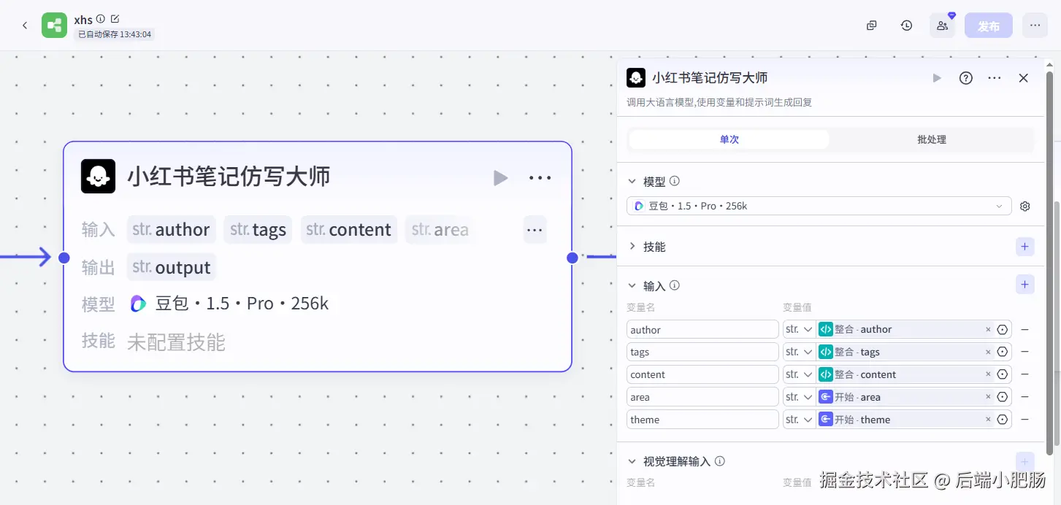Screen dimensions: 1061x505
Task: Open the collaborators icon in header
Action: [943, 26]
